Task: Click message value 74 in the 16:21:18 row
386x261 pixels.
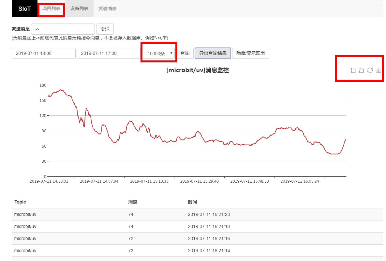Action: coord(131,226)
